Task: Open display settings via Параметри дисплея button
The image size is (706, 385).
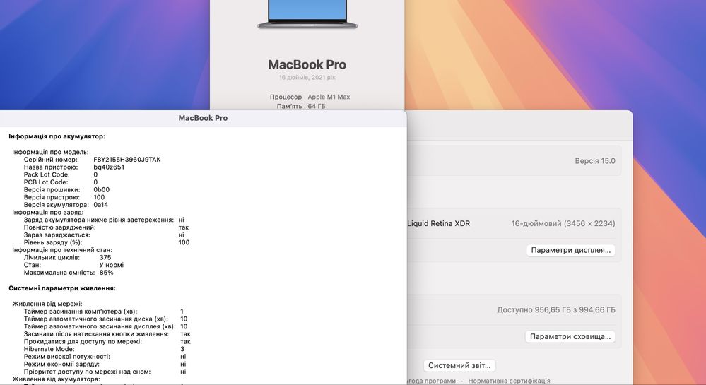Action: 570,250
